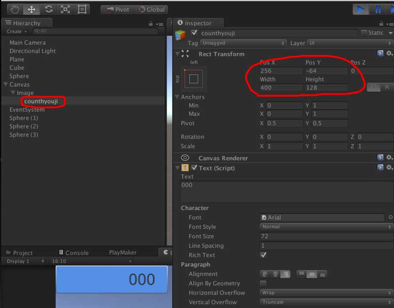Image resolution: width=394 pixels, height=308 pixels.
Task: Collapse the Text (Script) component
Action: pyautogui.click(x=177, y=168)
